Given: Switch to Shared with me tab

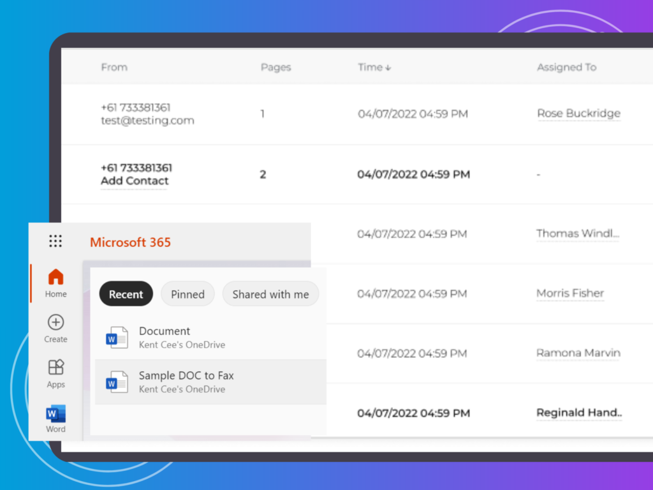Looking at the screenshot, I should [270, 294].
